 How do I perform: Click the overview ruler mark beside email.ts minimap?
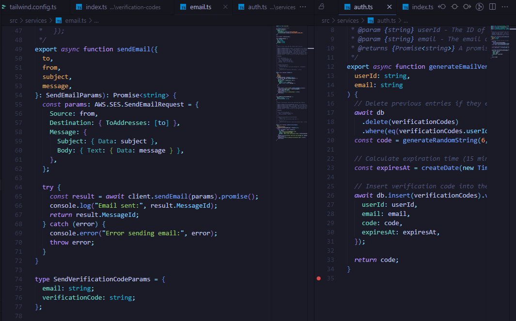click(x=311, y=49)
